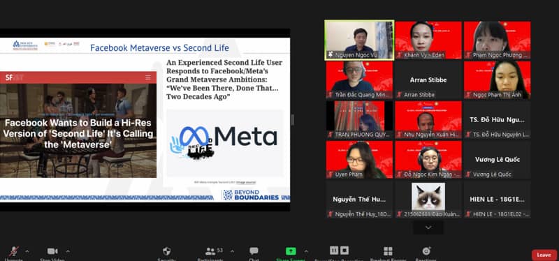Expand video options arrow beside Stop Video
Screen dimensions: 559x261
pyautogui.click(x=68, y=251)
